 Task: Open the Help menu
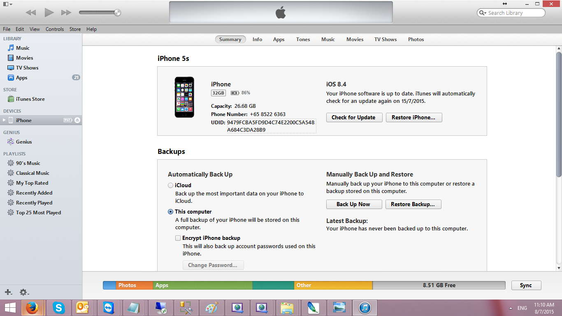pyautogui.click(x=91, y=29)
